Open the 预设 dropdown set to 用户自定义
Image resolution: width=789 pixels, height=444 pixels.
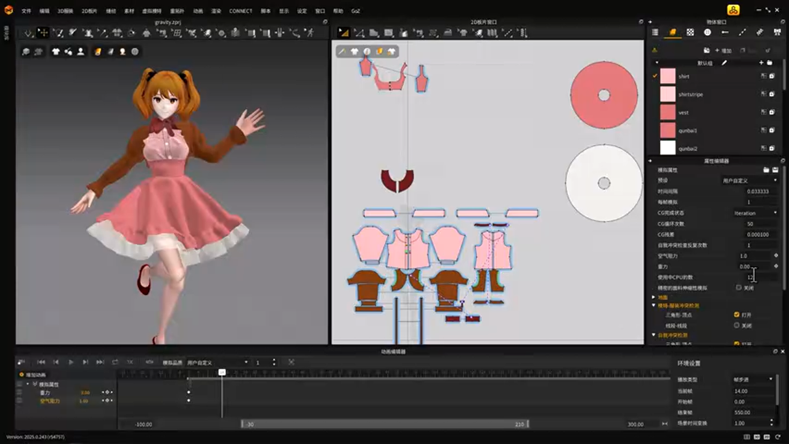[x=749, y=181]
